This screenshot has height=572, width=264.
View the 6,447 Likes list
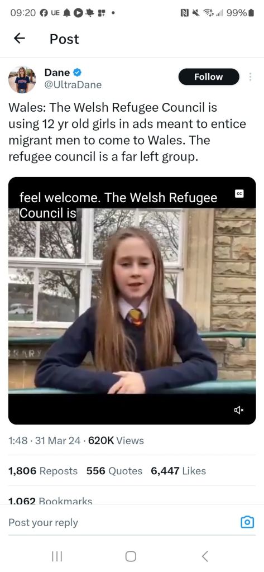click(x=178, y=471)
